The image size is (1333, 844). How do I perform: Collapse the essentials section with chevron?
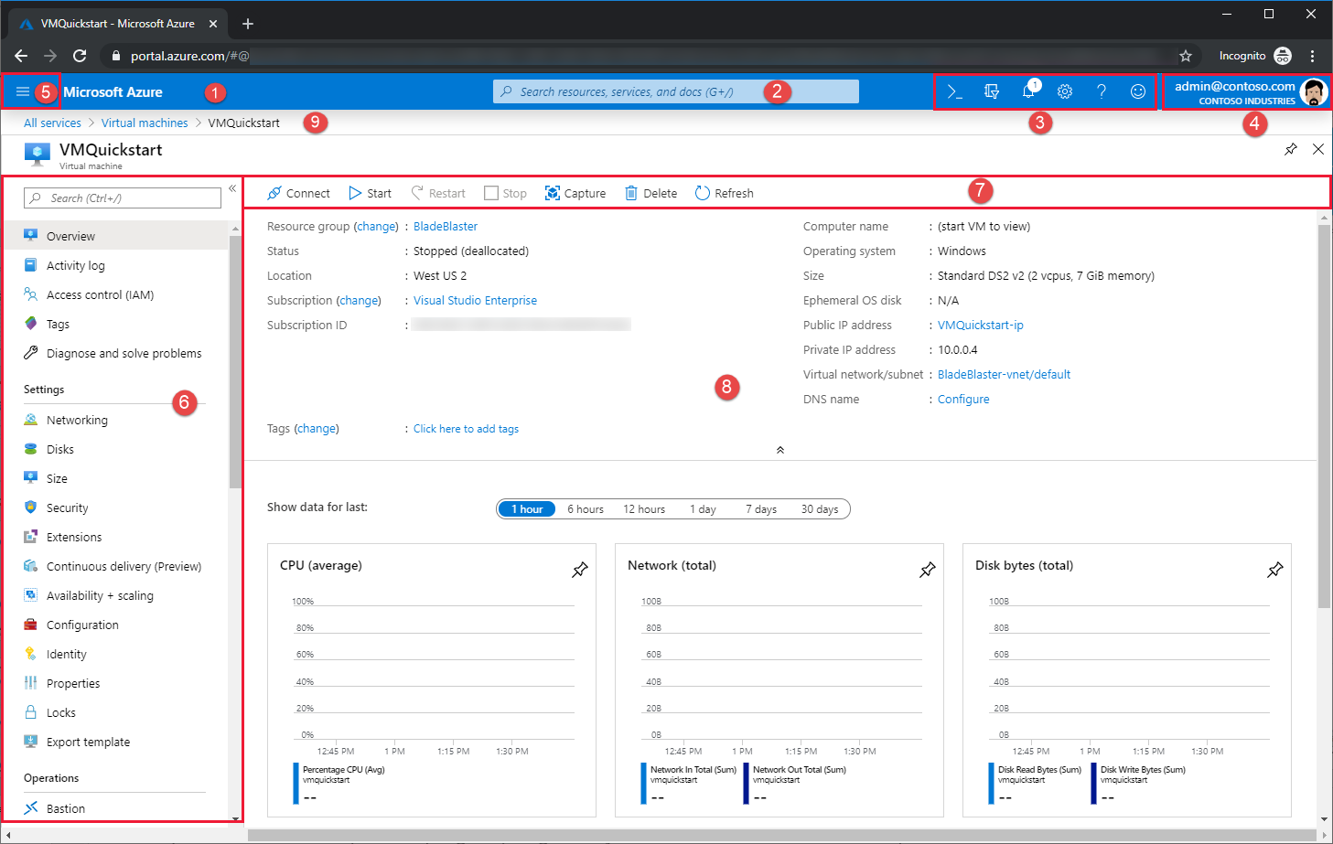[x=780, y=450]
